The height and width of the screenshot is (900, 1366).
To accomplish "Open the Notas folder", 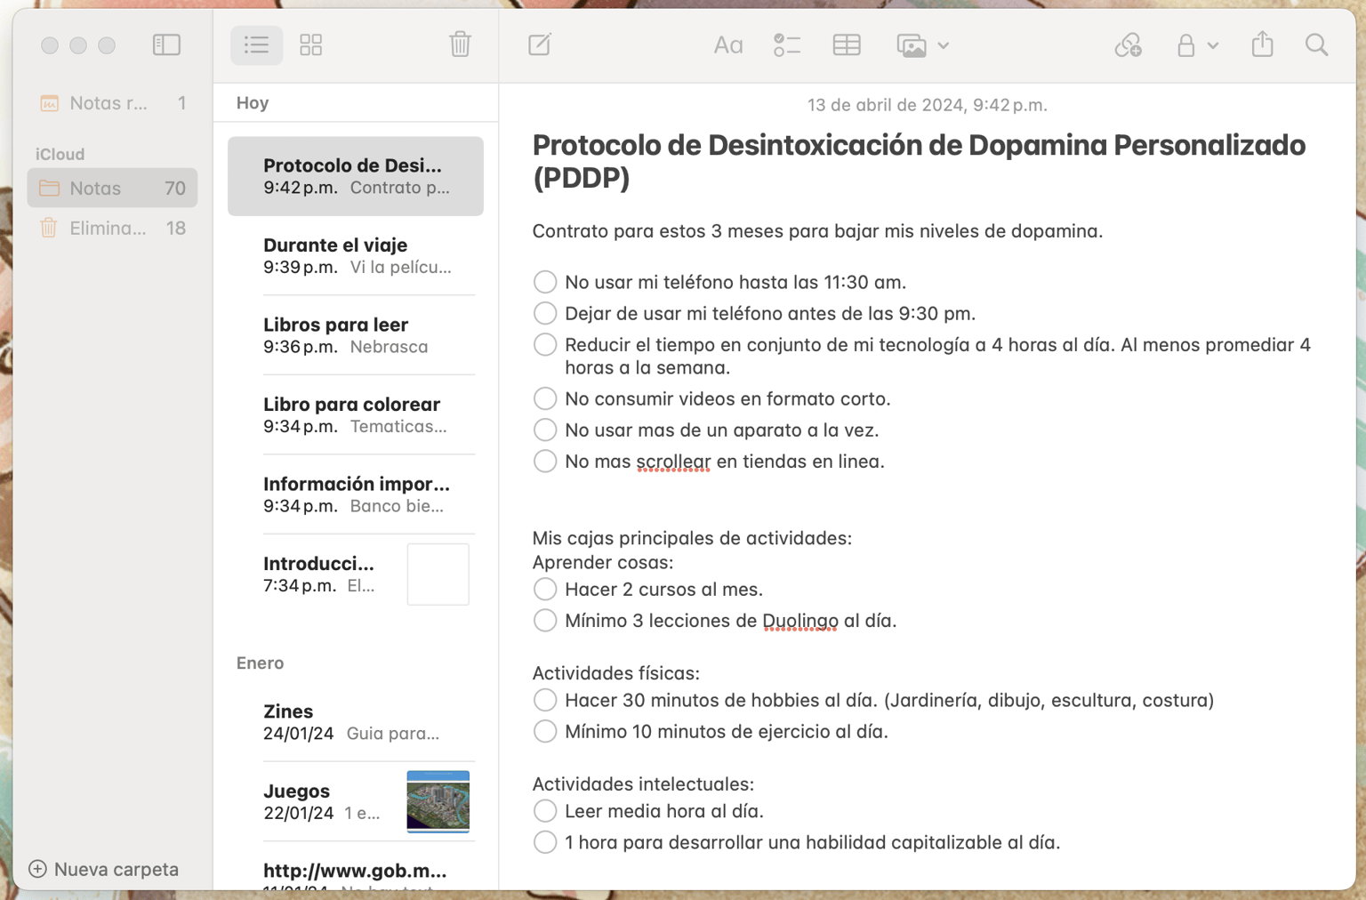I will click(x=112, y=188).
